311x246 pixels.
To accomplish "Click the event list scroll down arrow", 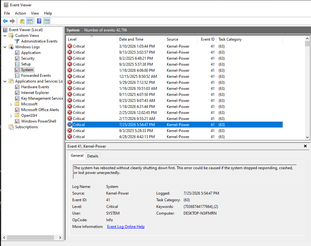I will pyautogui.click(x=307, y=137).
